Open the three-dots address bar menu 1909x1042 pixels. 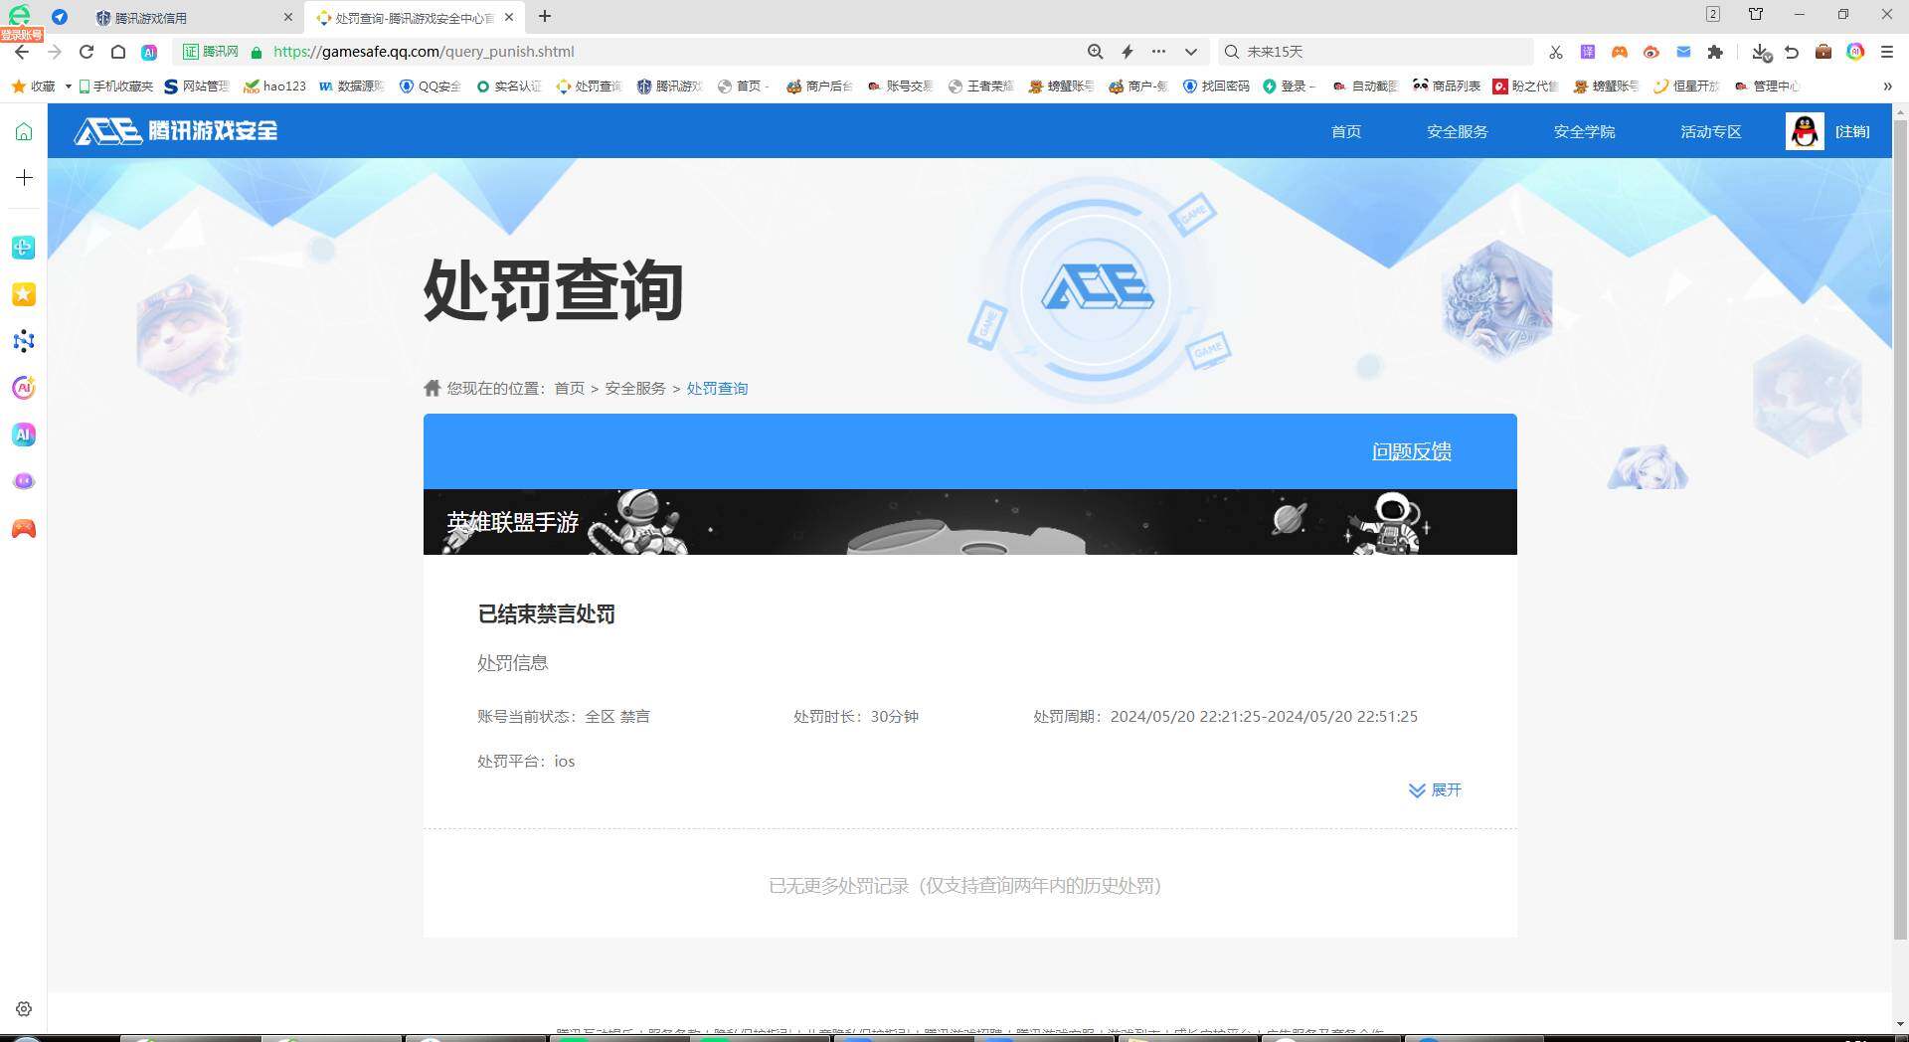[1158, 52]
